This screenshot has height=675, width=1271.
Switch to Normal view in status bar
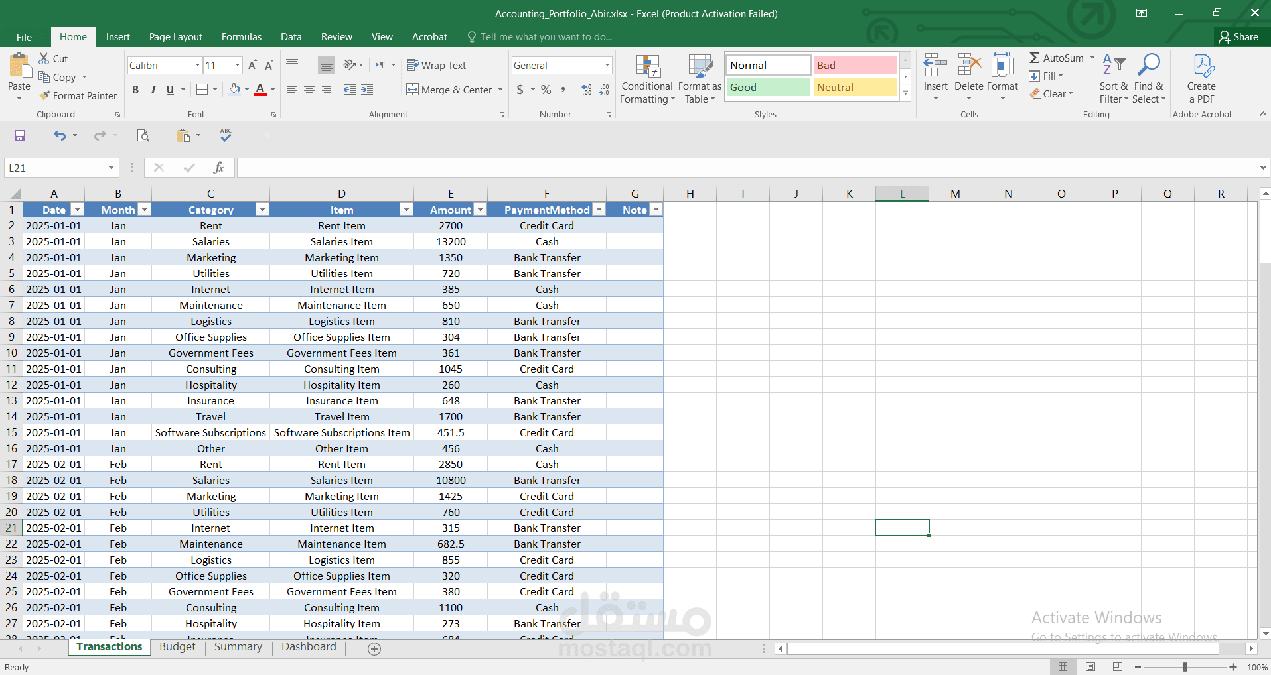[1063, 666]
